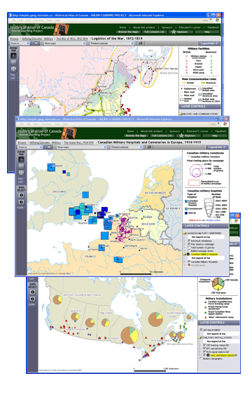
Task: Open Related materials dropdown on Logistics map
Action: (x=112, y=43)
